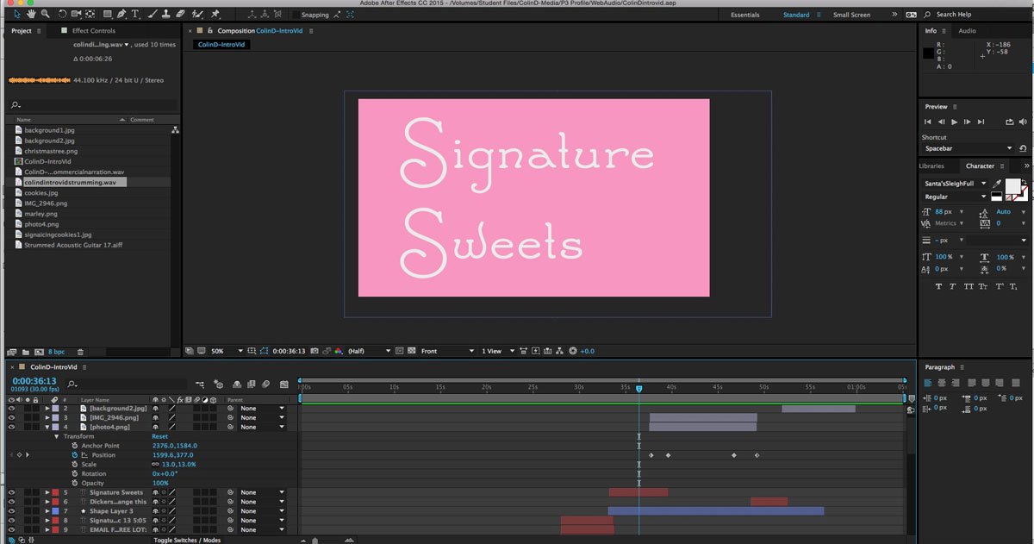Select the Clone Stamp tool

tap(165, 14)
